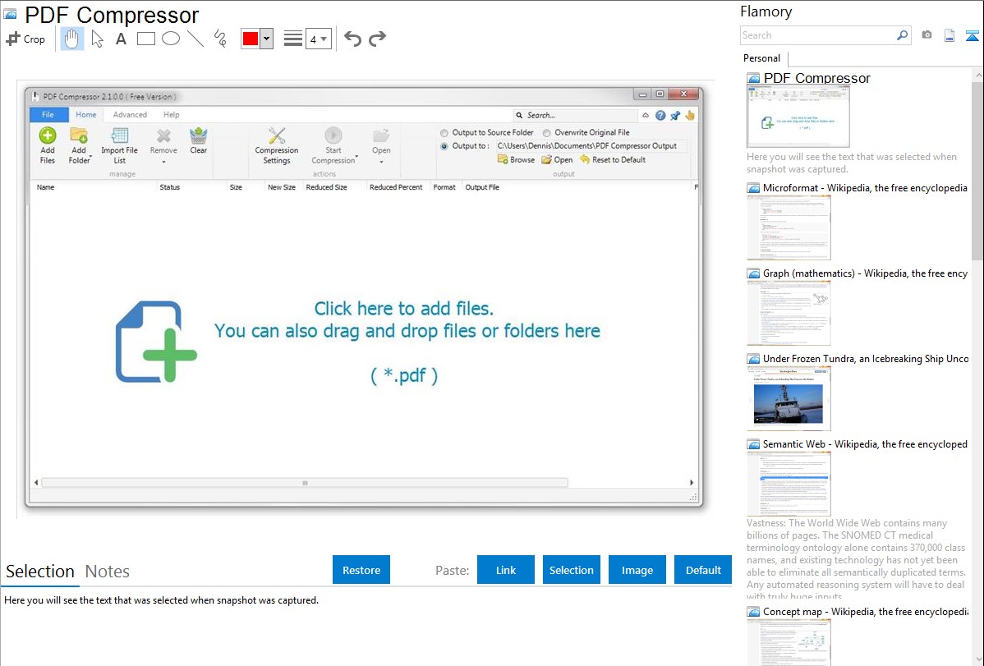Click Open in the output group
984x666 pixels.
coord(557,159)
